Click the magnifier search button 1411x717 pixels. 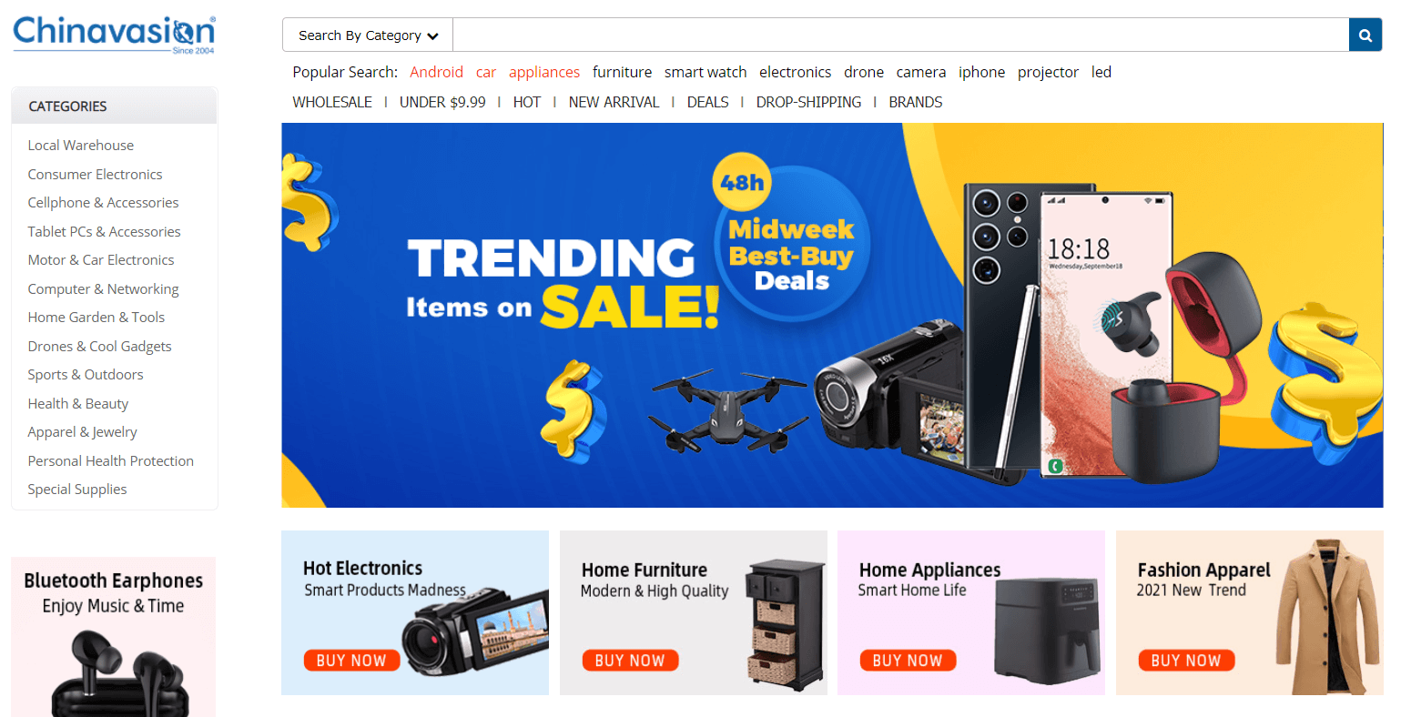point(1365,35)
